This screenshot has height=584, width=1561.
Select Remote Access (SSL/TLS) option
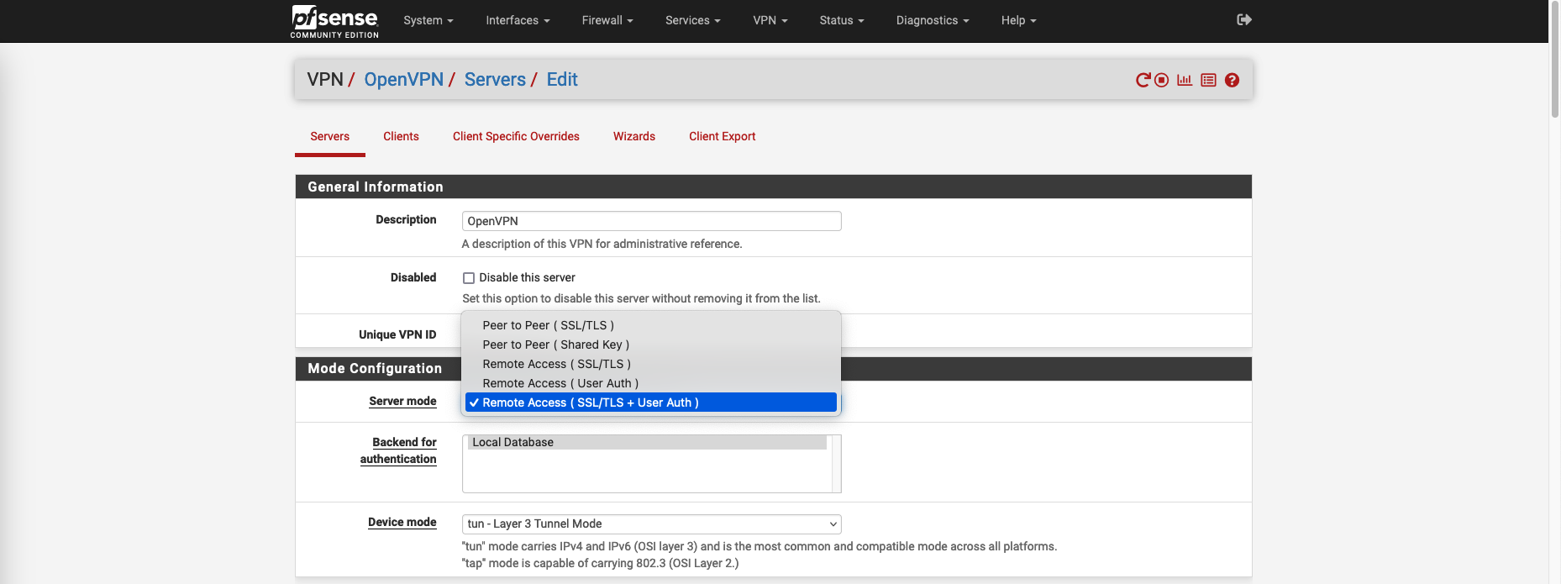556,364
